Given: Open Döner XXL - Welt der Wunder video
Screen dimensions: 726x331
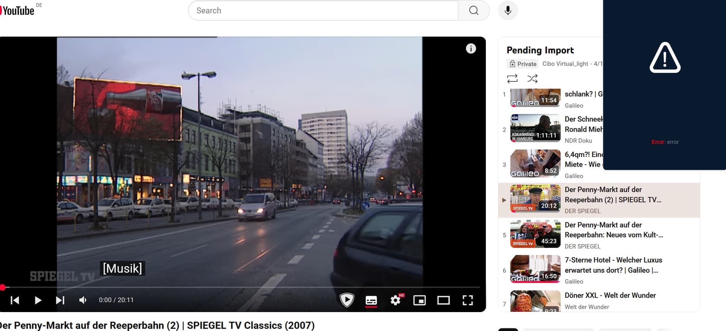Looking at the screenshot, I should 610,295.
